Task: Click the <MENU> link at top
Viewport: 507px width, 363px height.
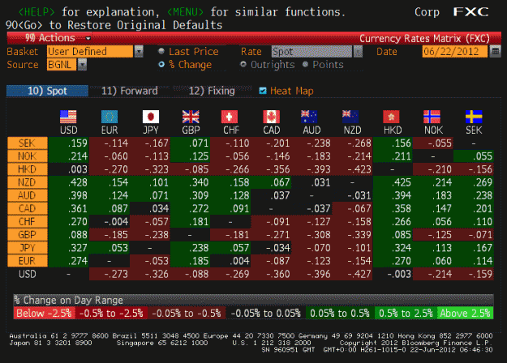Action: coord(185,12)
